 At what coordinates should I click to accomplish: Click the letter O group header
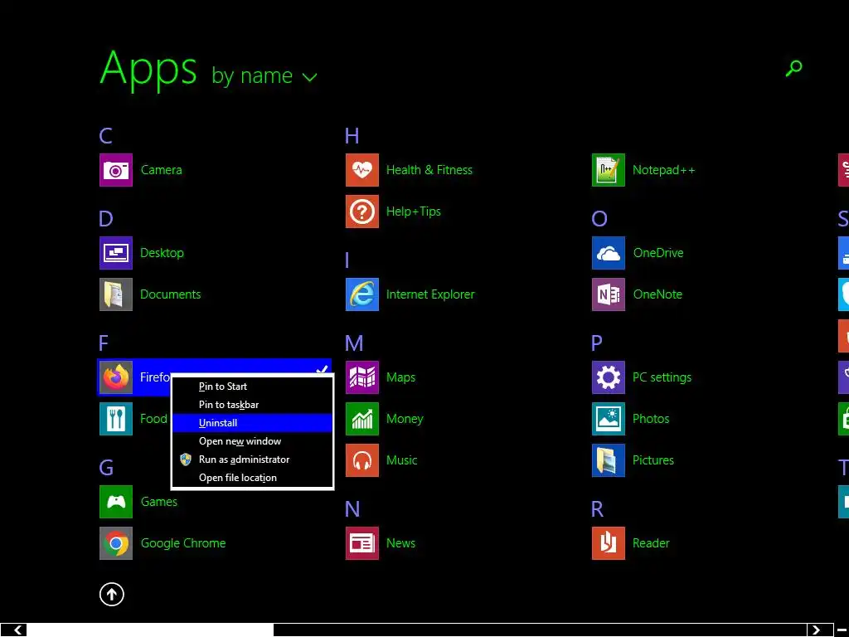coord(599,219)
